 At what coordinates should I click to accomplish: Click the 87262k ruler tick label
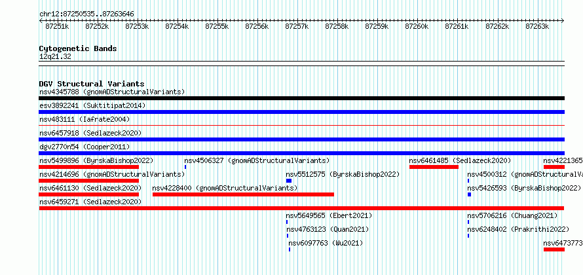tap(497, 26)
